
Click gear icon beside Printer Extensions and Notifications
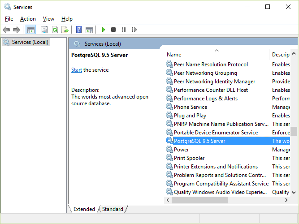pos(169,166)
